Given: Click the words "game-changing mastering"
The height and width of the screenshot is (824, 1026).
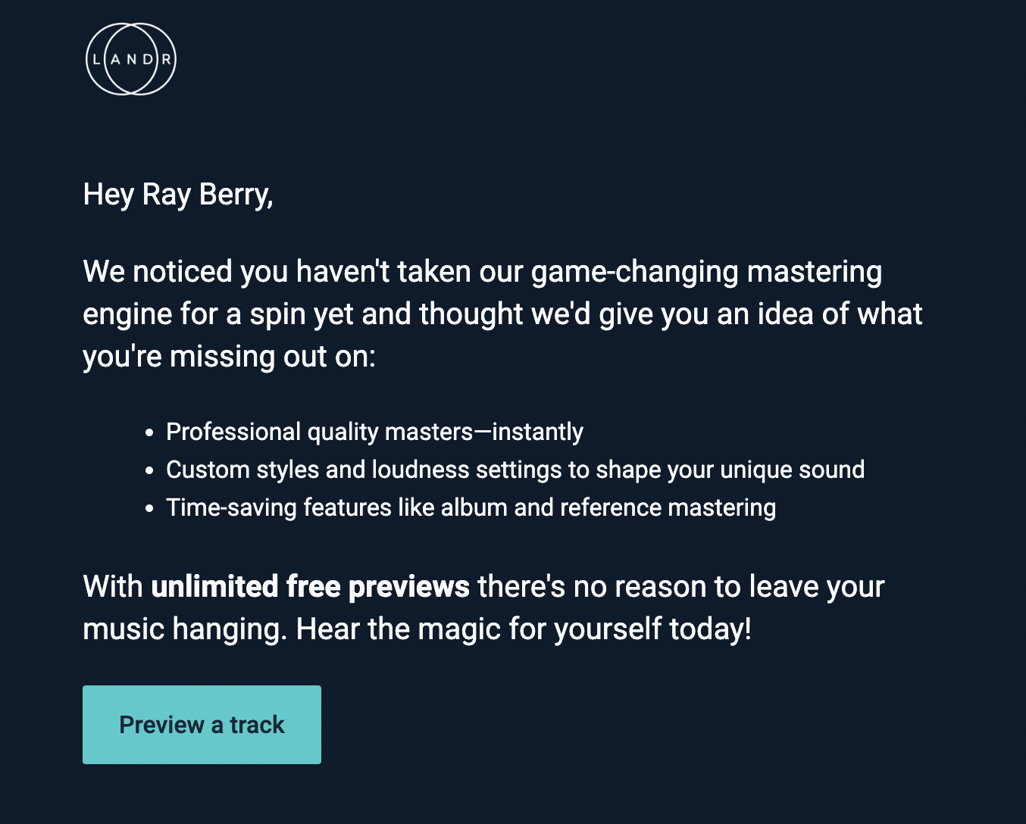Looking at the screenshot, I should [x=706, y=272].
